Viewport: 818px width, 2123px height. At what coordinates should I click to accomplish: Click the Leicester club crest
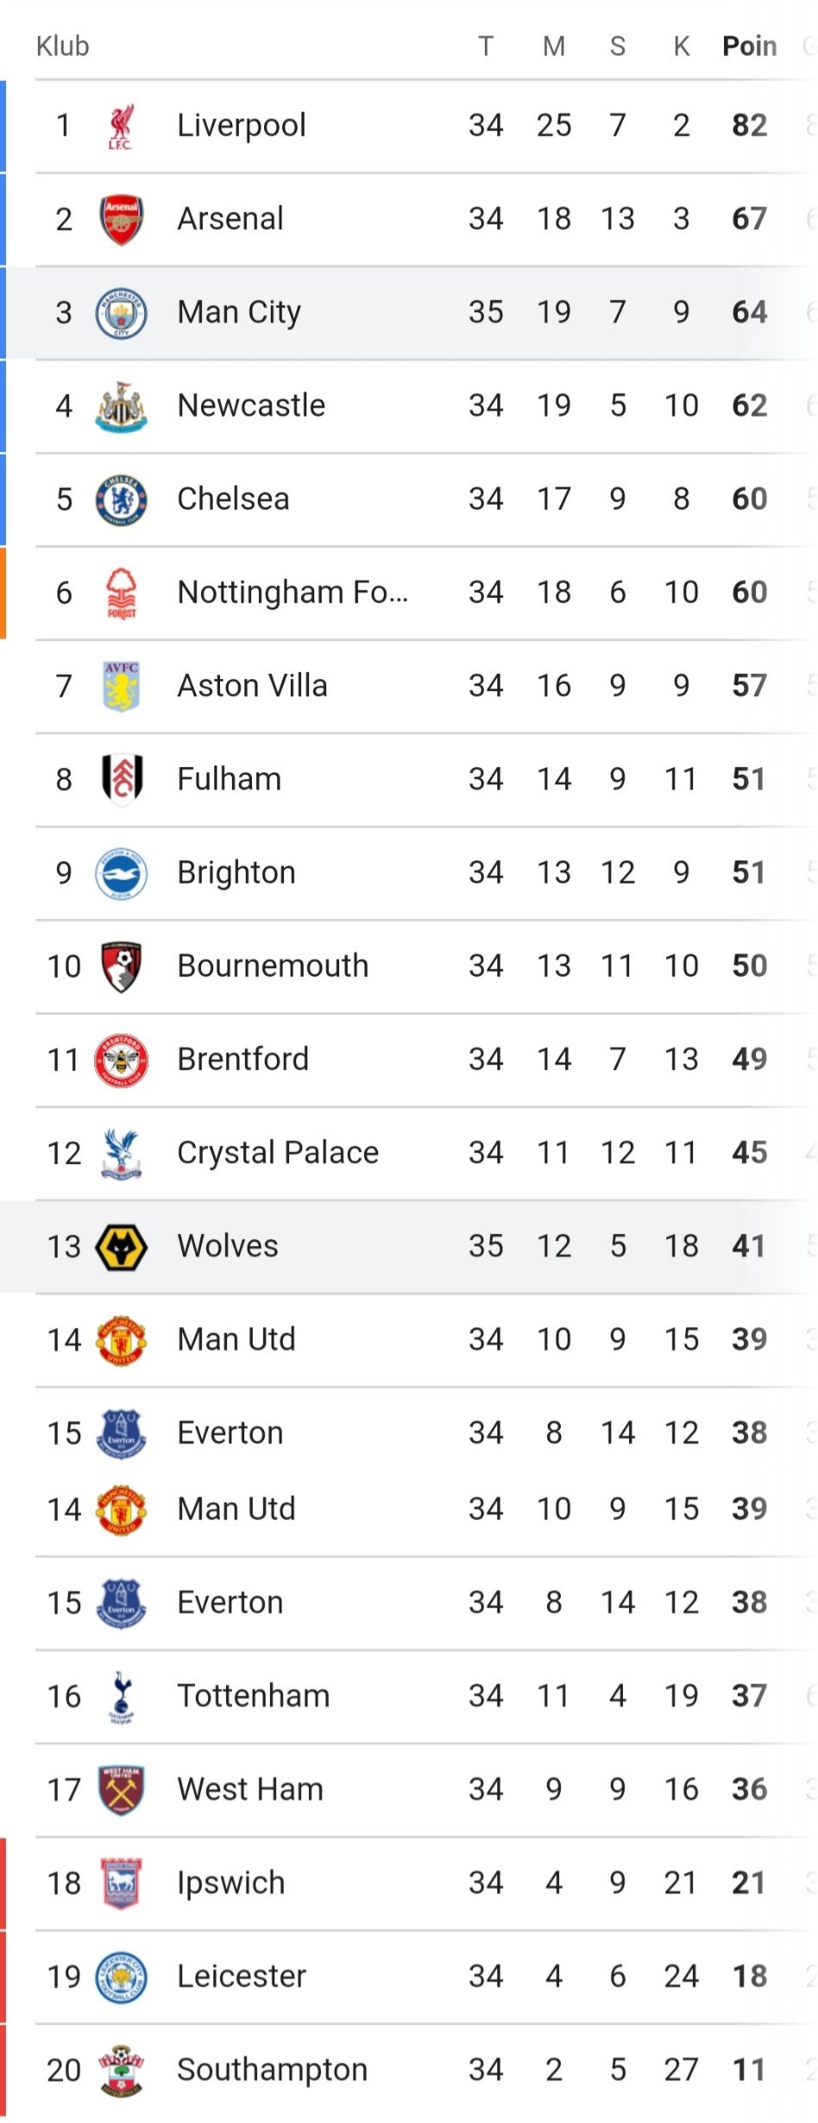tap(121, 1977)
